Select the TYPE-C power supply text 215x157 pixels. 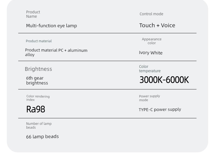click(160, 110)
